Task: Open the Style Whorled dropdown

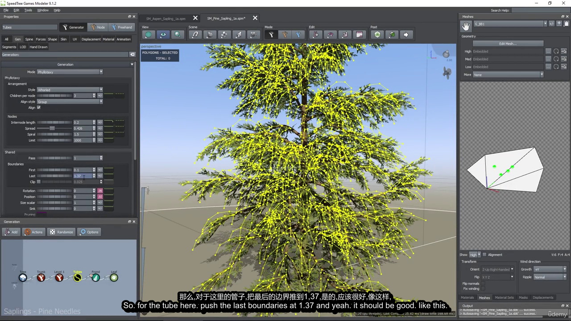Action: pyautogui.click(x=70, y=90)
